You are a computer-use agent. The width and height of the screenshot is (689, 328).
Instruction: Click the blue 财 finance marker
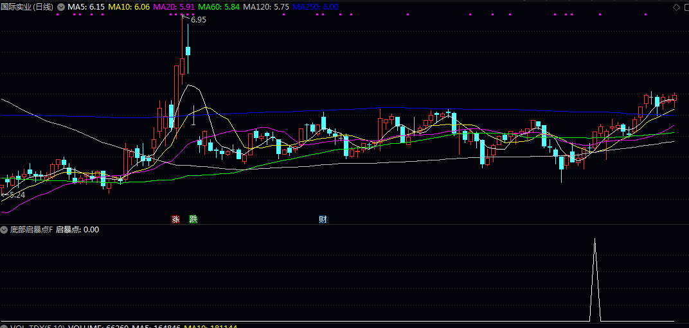323,219
